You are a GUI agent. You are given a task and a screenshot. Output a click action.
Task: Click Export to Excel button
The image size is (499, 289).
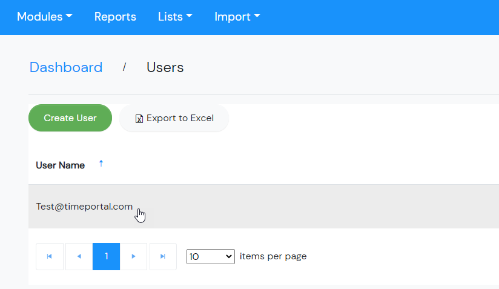pos(174,118)
